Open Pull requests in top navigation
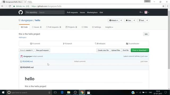The image size is (170, 95). click(72, 12)
